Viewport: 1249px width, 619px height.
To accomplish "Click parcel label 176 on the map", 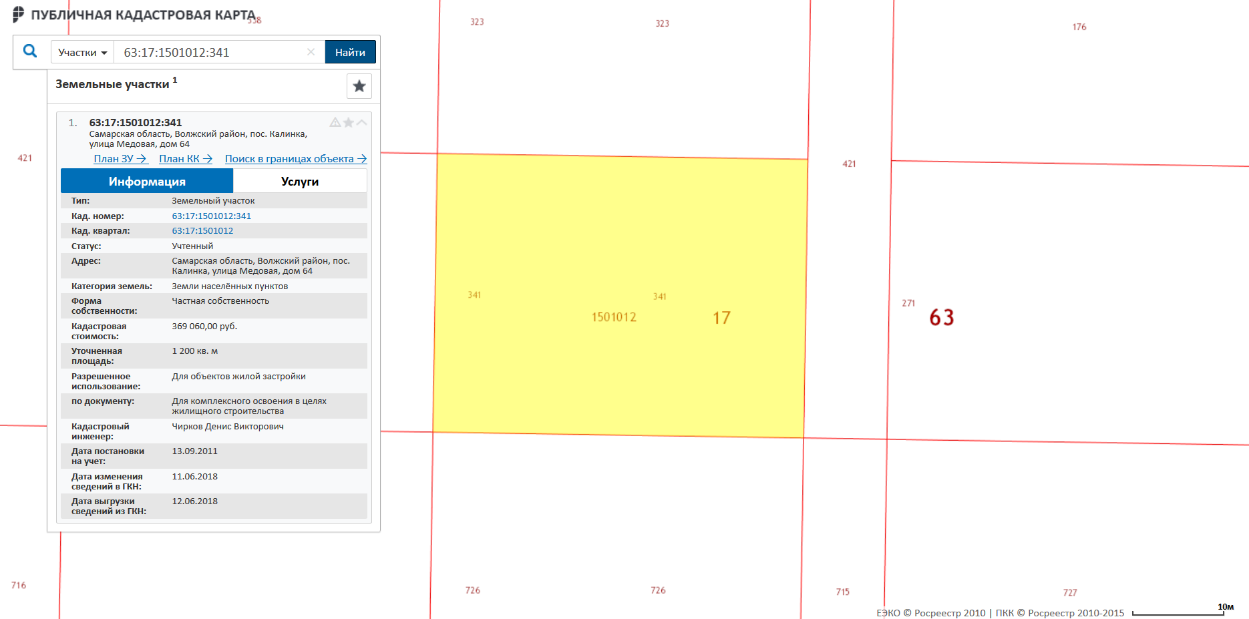I will click(x=1079, y=27).
